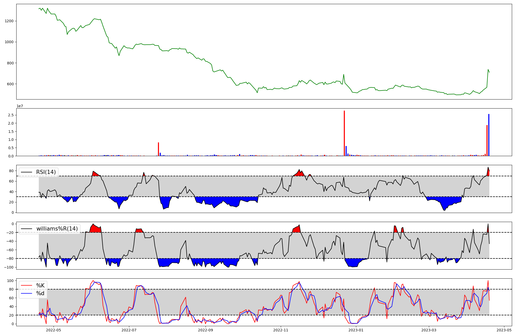Click the tallest blue volume bar at right
The width and height of the screenshot is (517, 336).
[x=489, y=135]
